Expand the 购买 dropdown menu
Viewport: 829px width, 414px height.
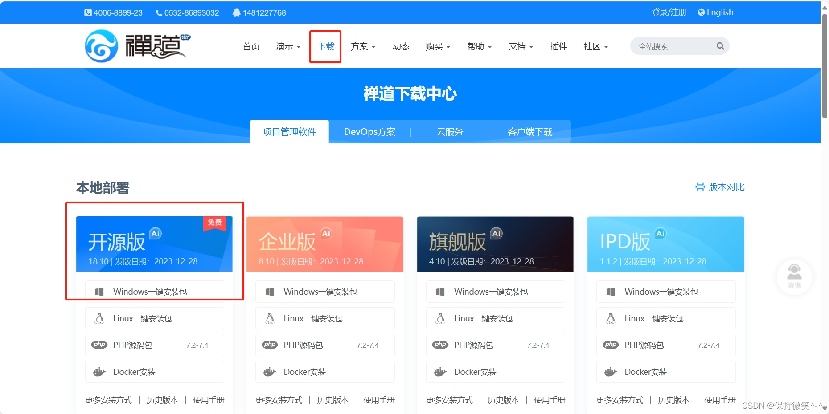438,47
